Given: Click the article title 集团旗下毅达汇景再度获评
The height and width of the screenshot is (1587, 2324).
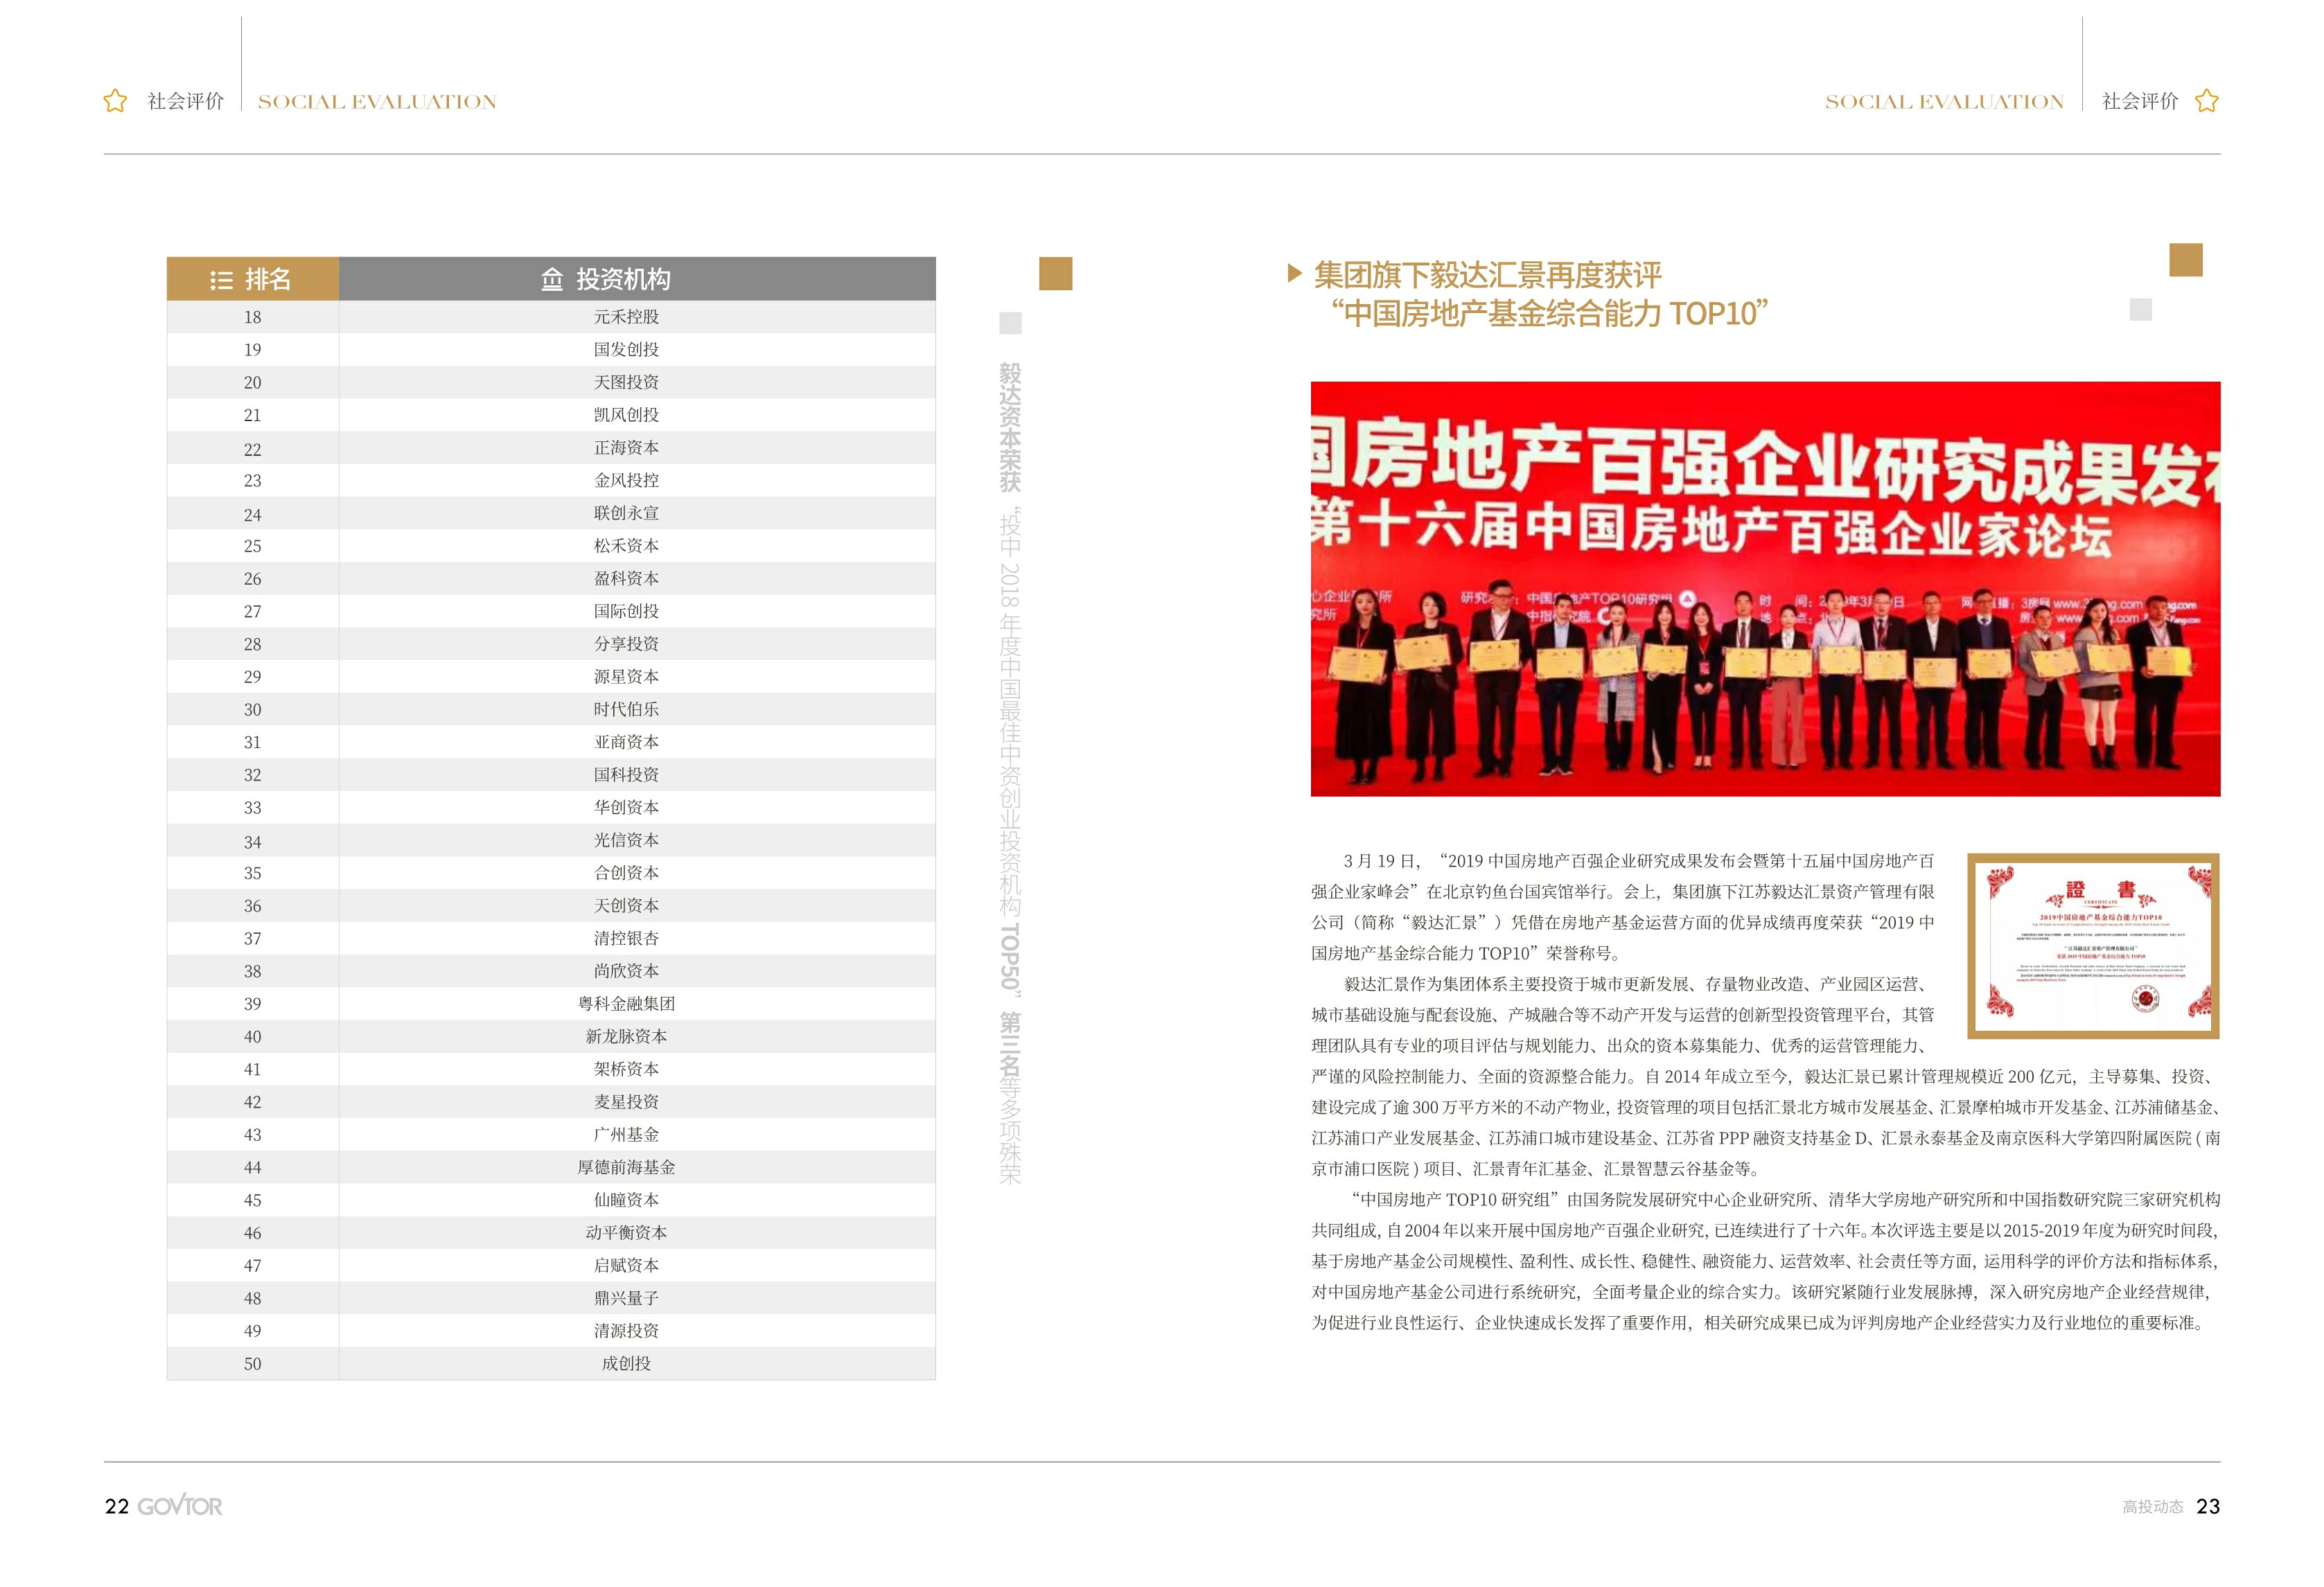Looking at the screenshot, I should 1487,274.
